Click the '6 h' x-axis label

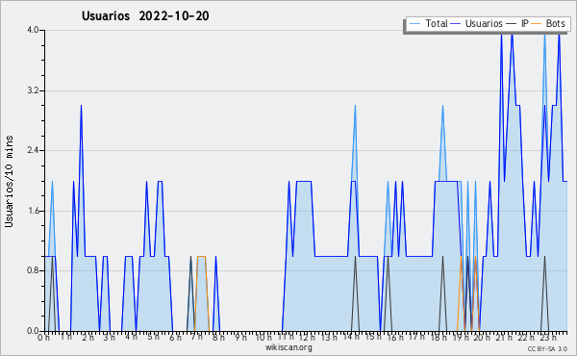175,338
